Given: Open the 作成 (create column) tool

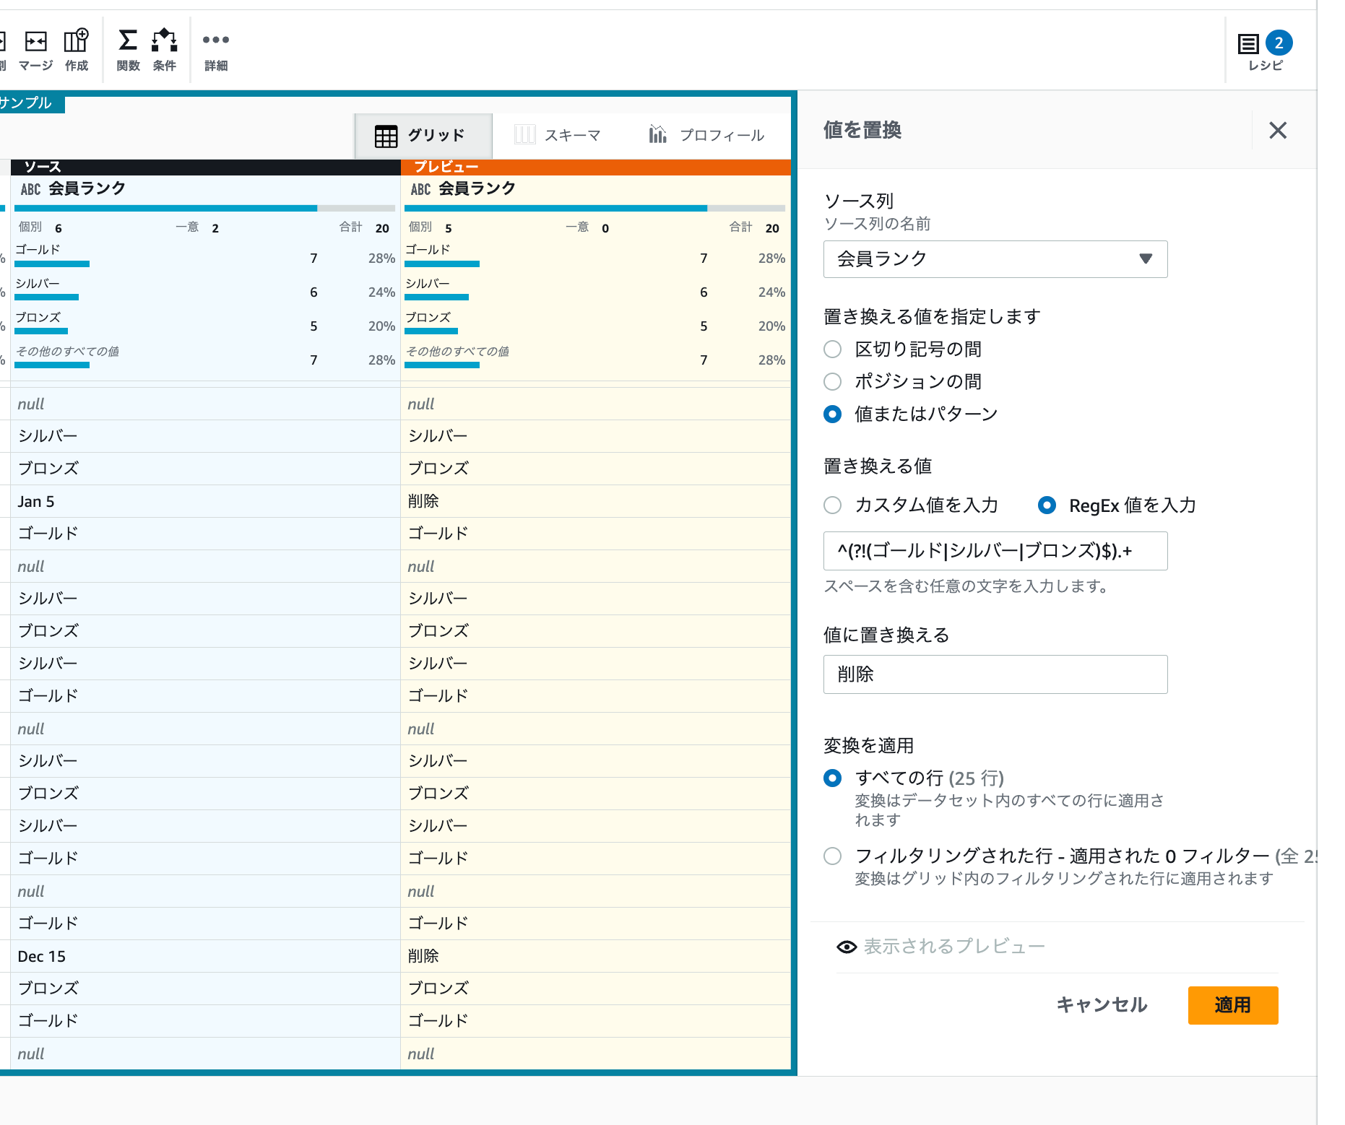Looking at the screenshot, I should point(76,50).
